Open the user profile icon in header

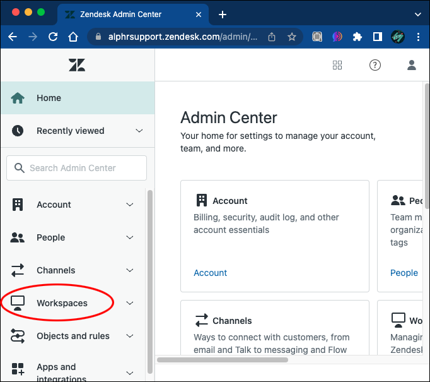(412, 65)
